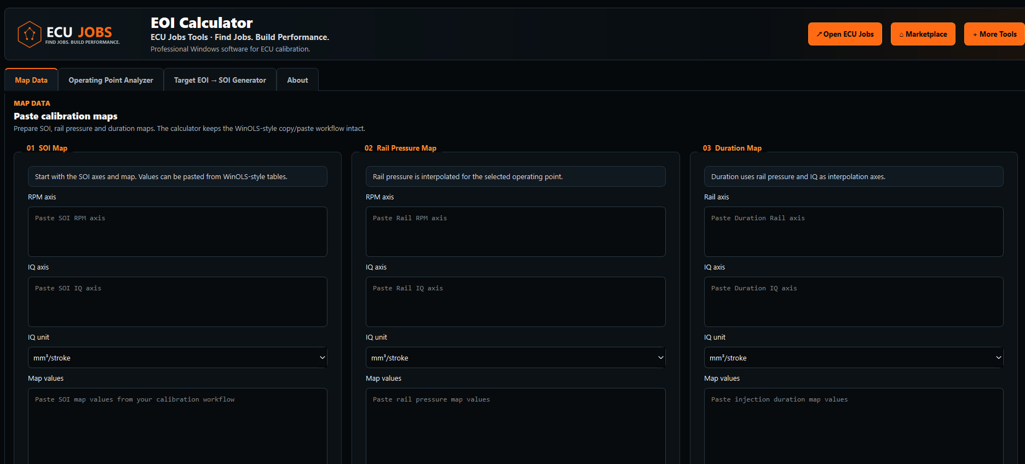Click the '01 SOI Map' section title

(x=47, y=148)
